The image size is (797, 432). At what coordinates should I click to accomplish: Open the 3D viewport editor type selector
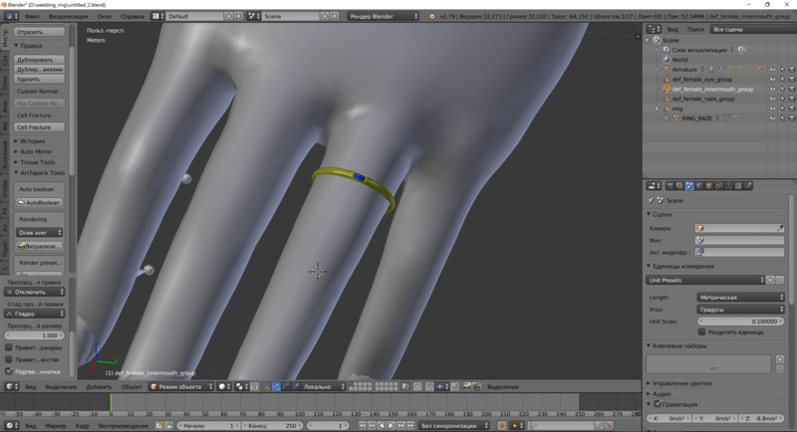pos(10,386)
